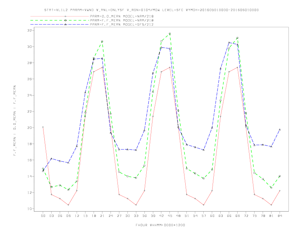305x235 pixels.
Task: Select legend text 'PARM=F.F_MEAN MODEL=NAM/218'
Action: click(122, 20)
